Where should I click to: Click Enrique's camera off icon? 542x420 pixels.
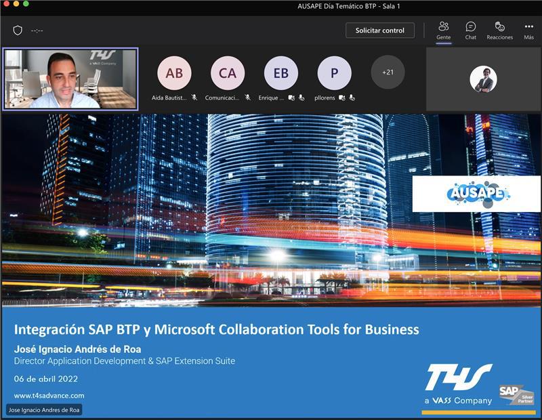pyautogui.click(x=291, y=98)
